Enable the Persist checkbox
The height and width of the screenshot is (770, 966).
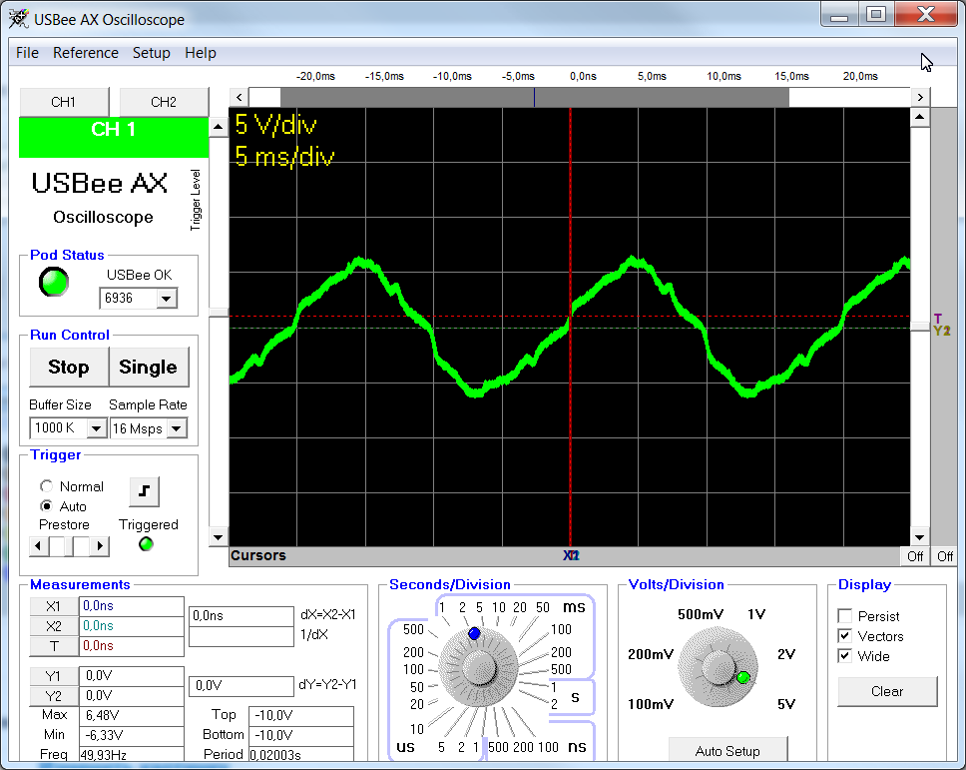tap(845, 616)
